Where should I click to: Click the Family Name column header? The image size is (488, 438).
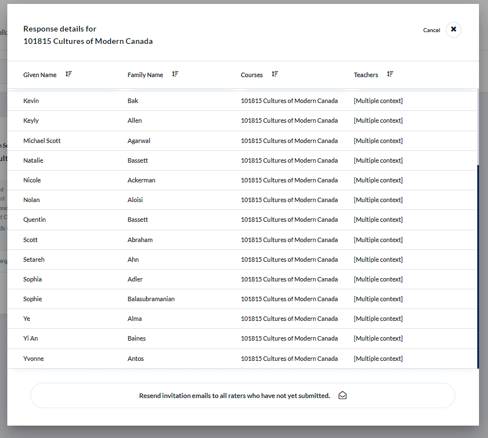click(x=145, y=75)
